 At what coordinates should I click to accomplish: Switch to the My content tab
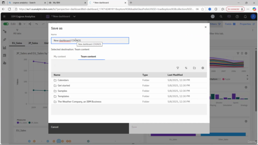(60, 56)
